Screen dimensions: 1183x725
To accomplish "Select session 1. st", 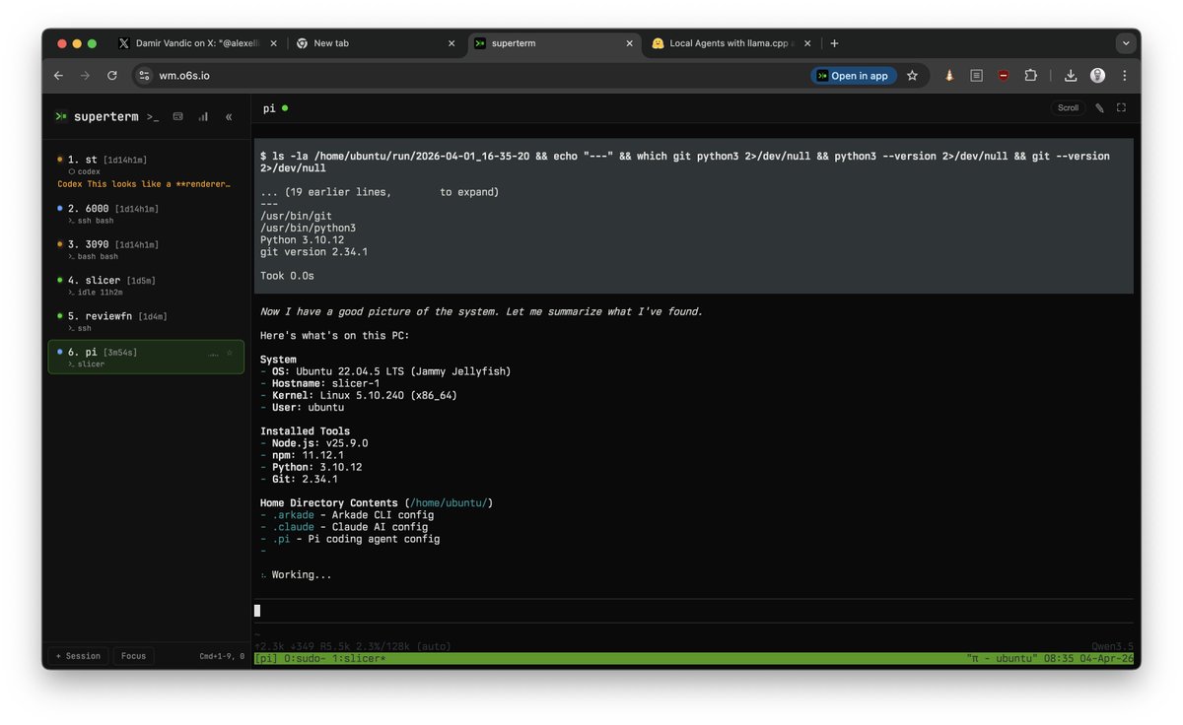I will [x=145, y=171].
